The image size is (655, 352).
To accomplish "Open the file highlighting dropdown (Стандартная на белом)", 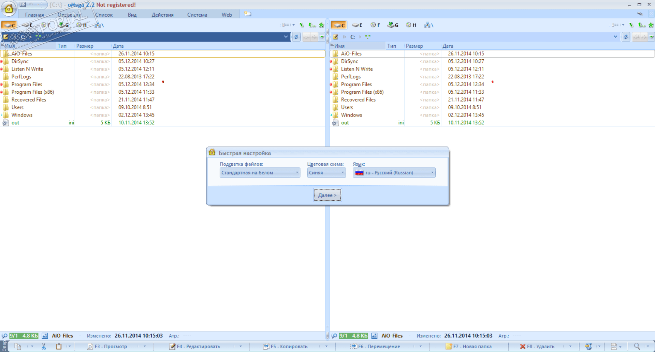I will [x=260, y=172].
